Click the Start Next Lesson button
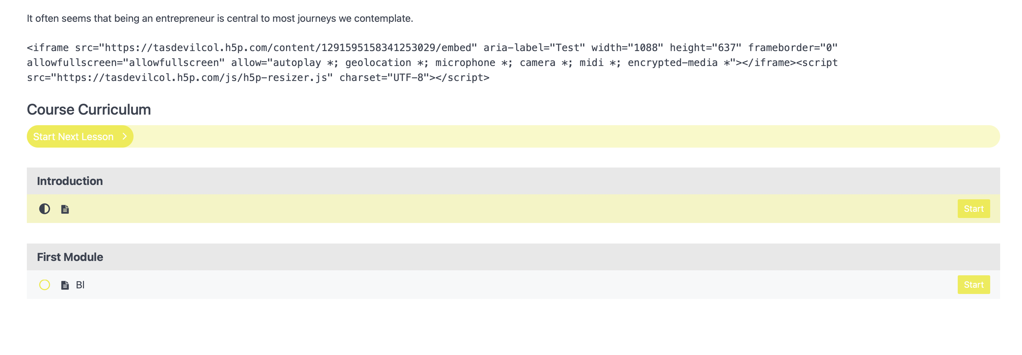 [x=80, y=137]
